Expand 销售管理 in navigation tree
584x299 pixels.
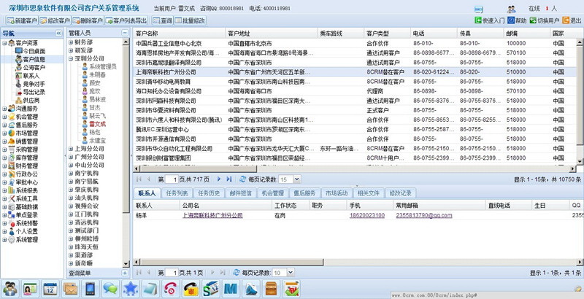coord(4,141)
